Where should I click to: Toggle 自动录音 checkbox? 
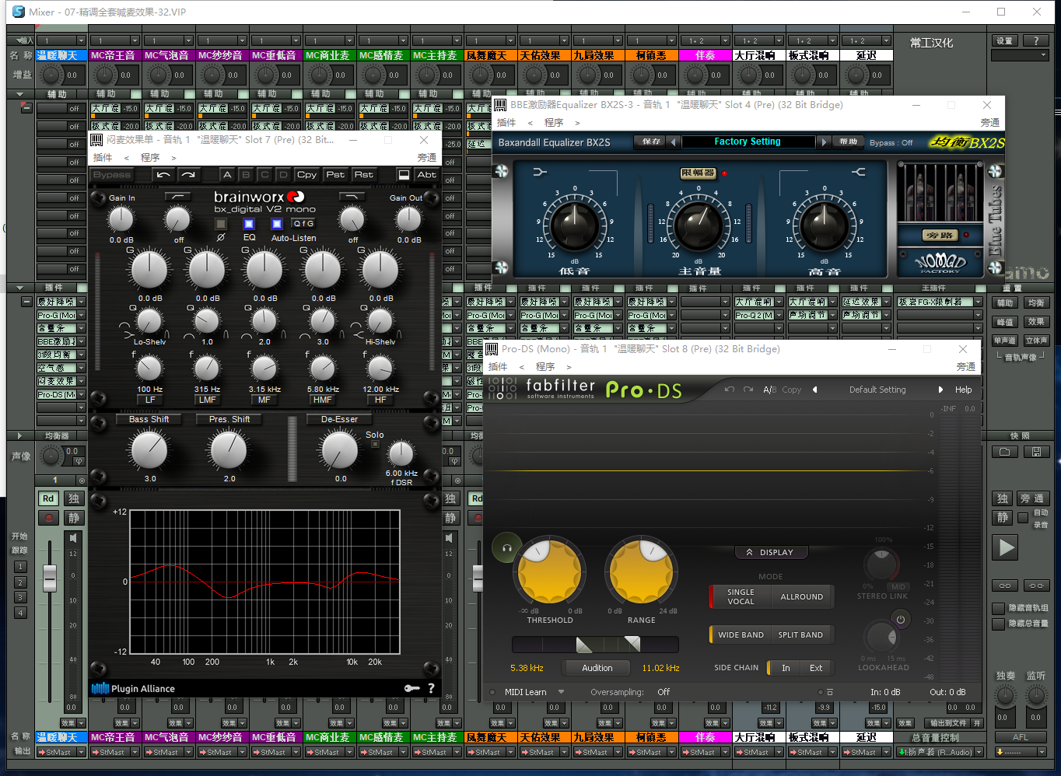[1023, 518]
